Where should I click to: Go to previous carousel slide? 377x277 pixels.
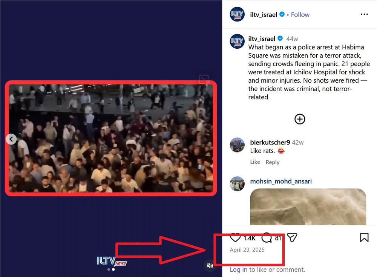(x=11, y=139)
